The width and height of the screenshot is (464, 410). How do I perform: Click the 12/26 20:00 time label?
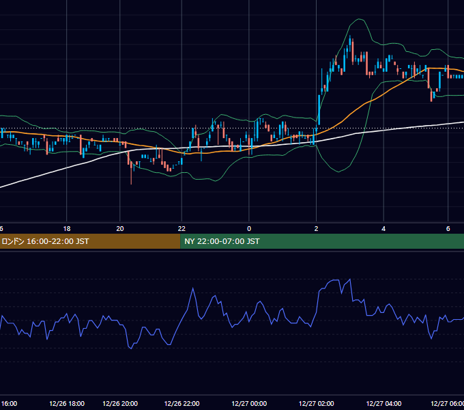click(120, 403)
